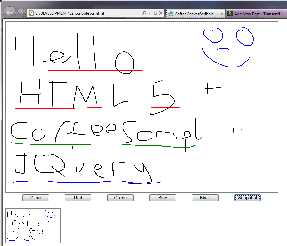The height and width of the screenshot is (246, 287).
Task: Switch to the Add New Post tab
Action: 255,14
